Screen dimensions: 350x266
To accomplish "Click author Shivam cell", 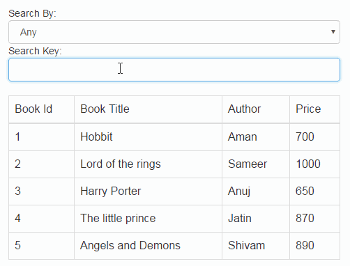I will pyautogui.click(x=256, y=246).
